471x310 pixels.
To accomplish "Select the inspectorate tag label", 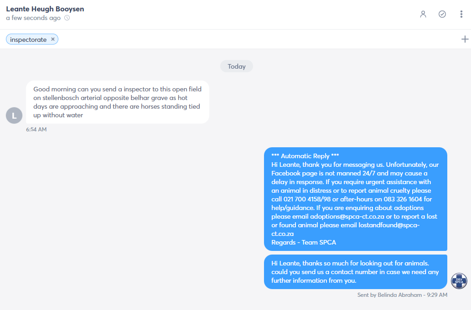I will pos(28,40).
